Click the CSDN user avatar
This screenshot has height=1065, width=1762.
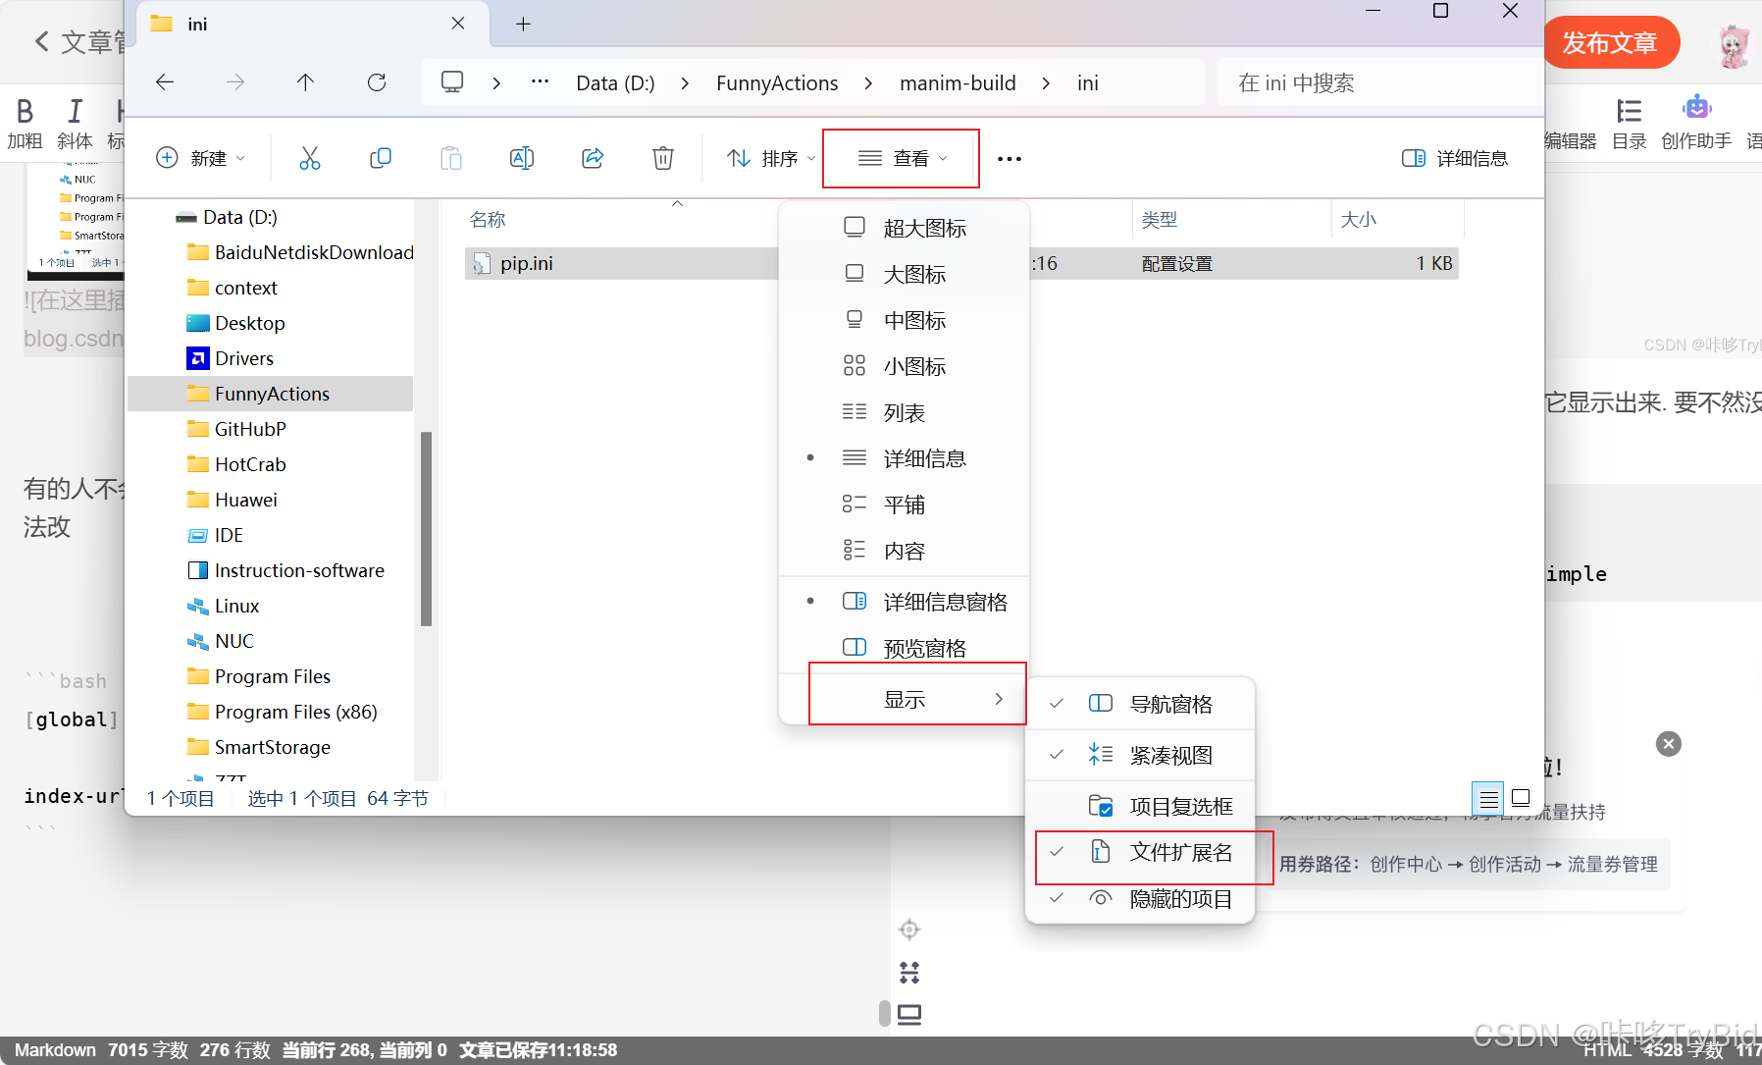tap(1734, 45)
